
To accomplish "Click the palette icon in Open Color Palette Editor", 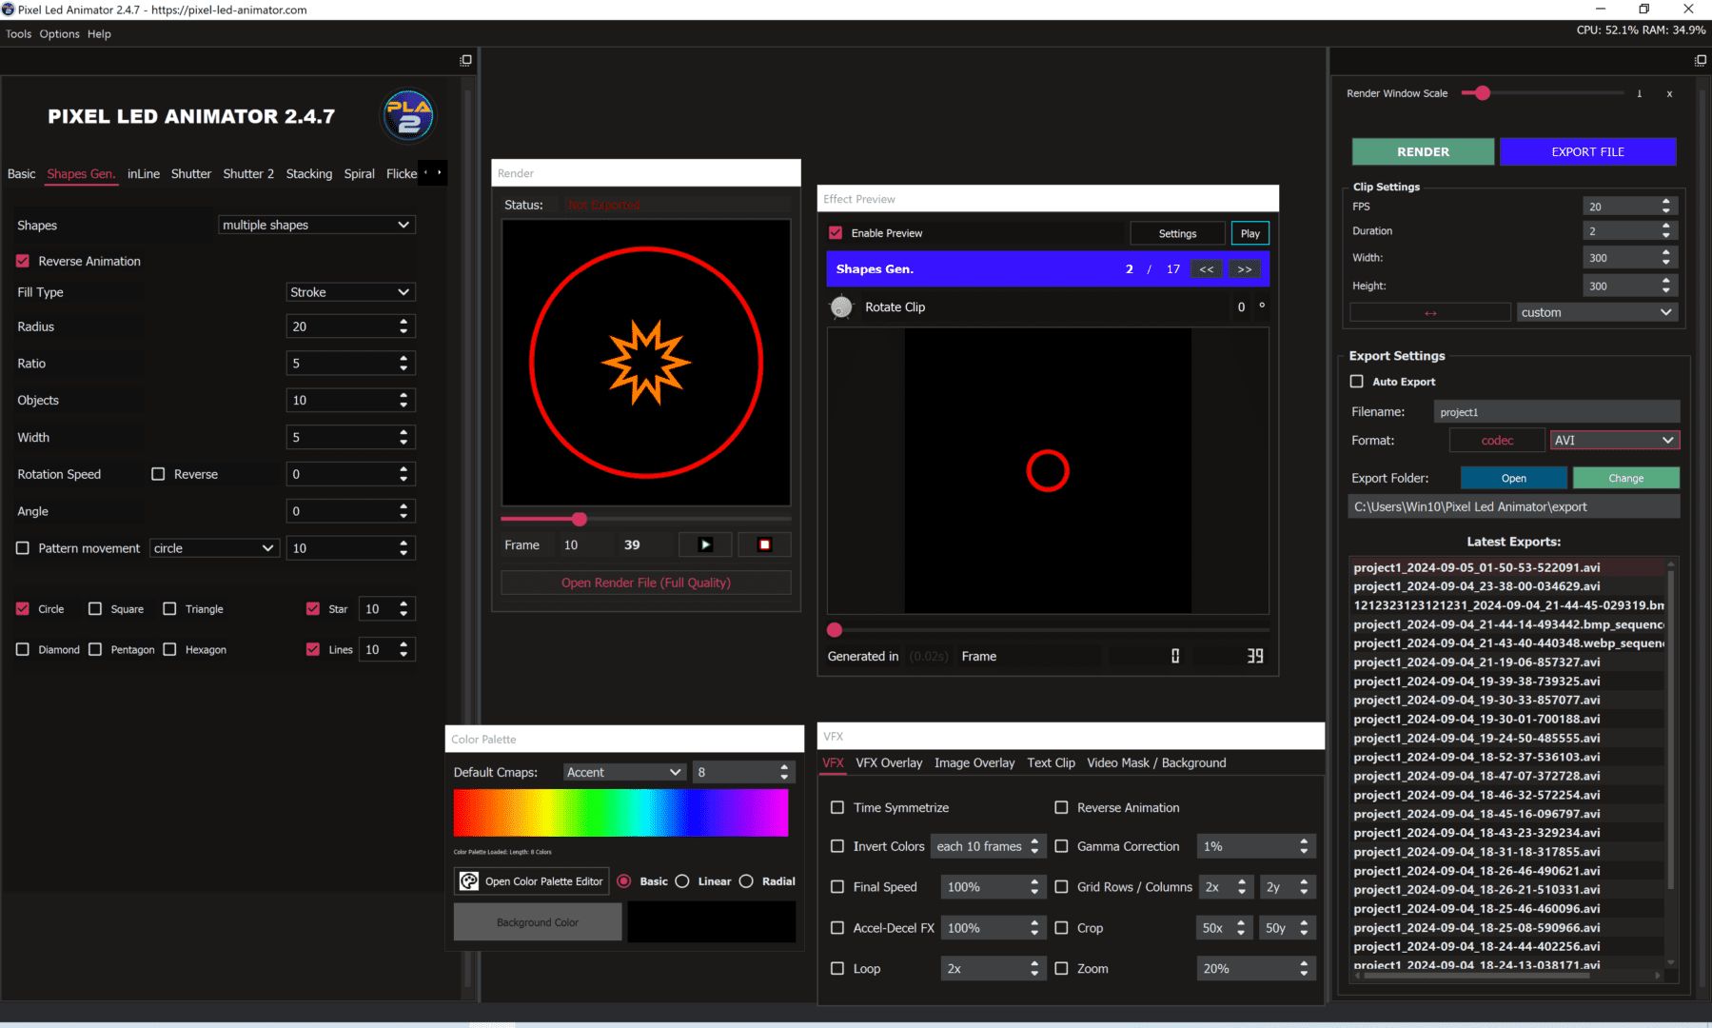I will coord(469,881).
